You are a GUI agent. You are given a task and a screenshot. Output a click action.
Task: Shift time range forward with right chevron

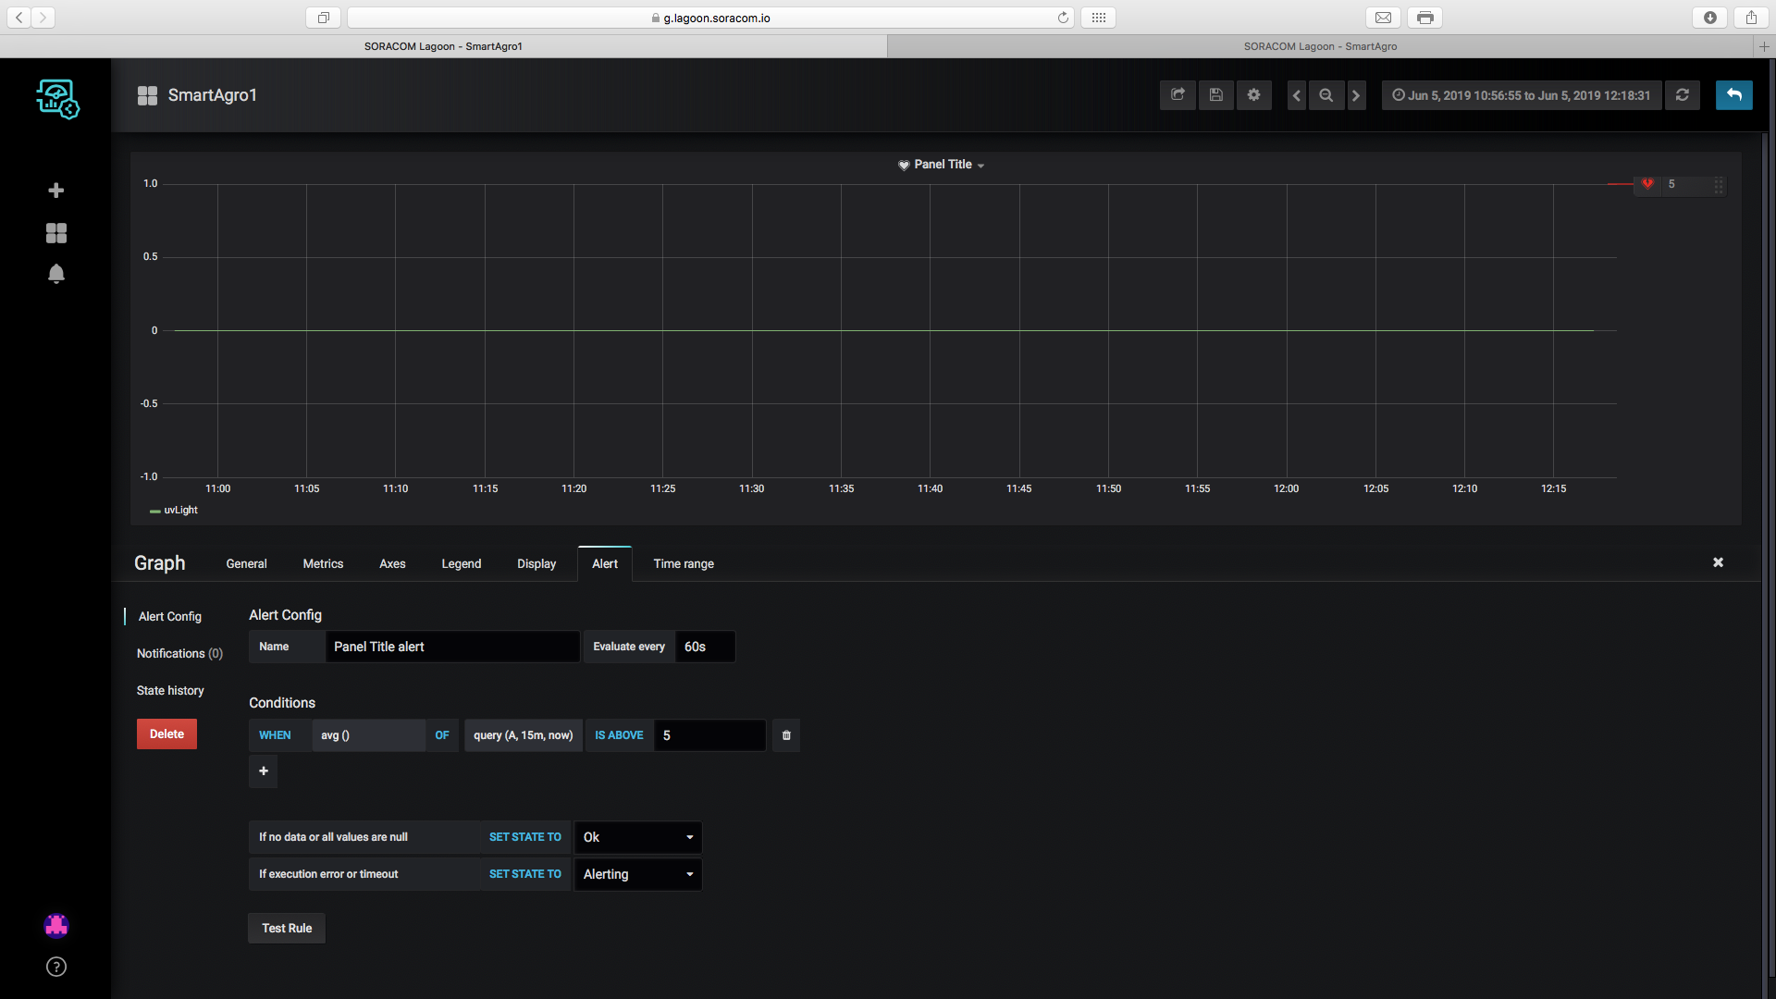pos(1356,95)
